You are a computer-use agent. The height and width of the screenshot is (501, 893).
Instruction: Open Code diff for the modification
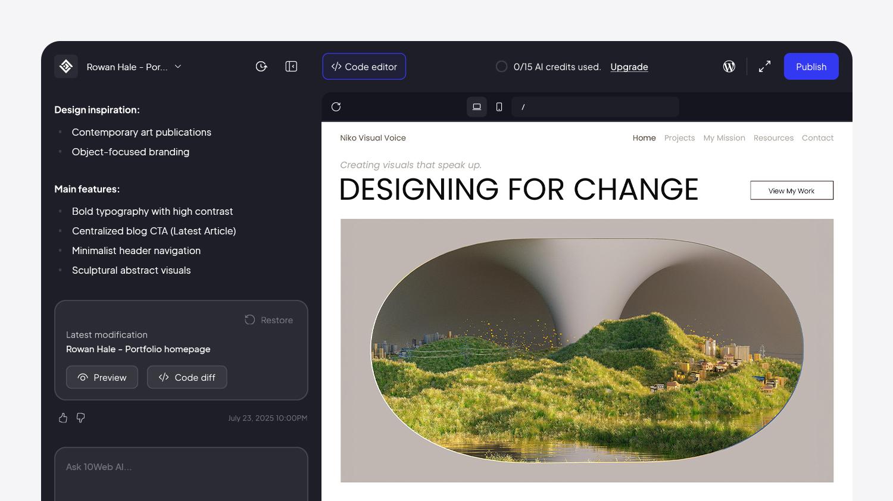pos(187,377)
